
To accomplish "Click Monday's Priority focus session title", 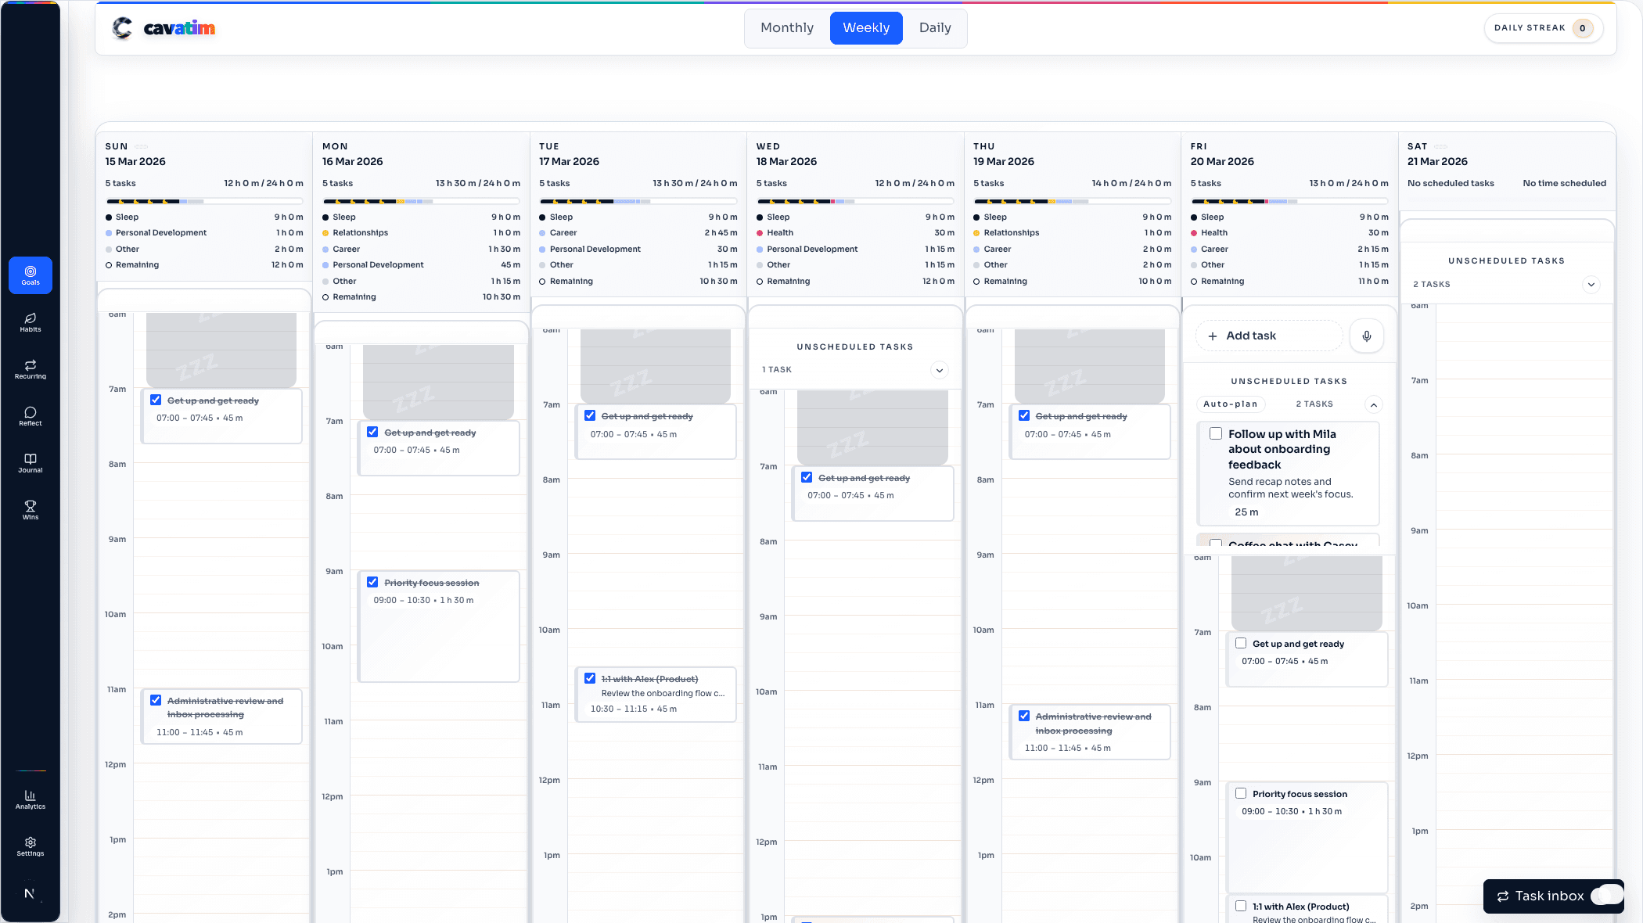I will pos(432,583).
